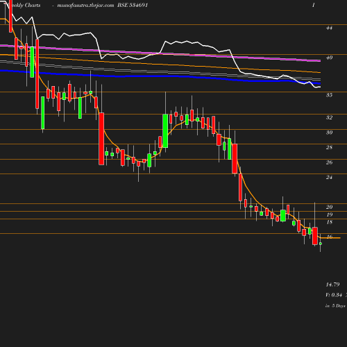
Task: Click the price label 44
Action: coord(329,28)
